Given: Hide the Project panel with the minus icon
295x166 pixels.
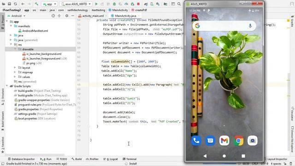Looking at the screenshot, I should click(73, 16).
